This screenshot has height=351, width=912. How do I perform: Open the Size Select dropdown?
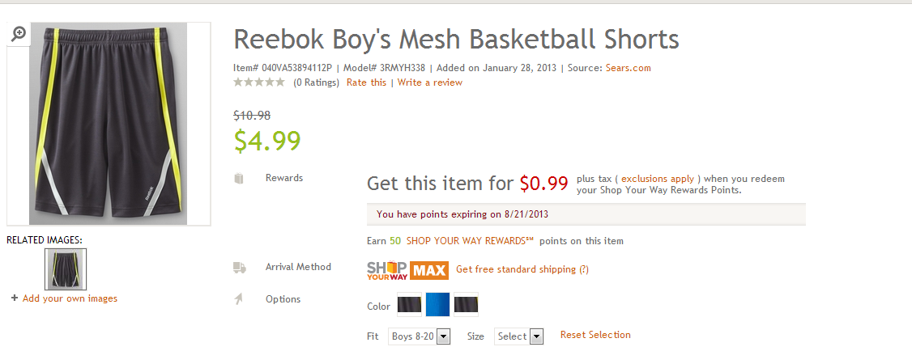519,336
